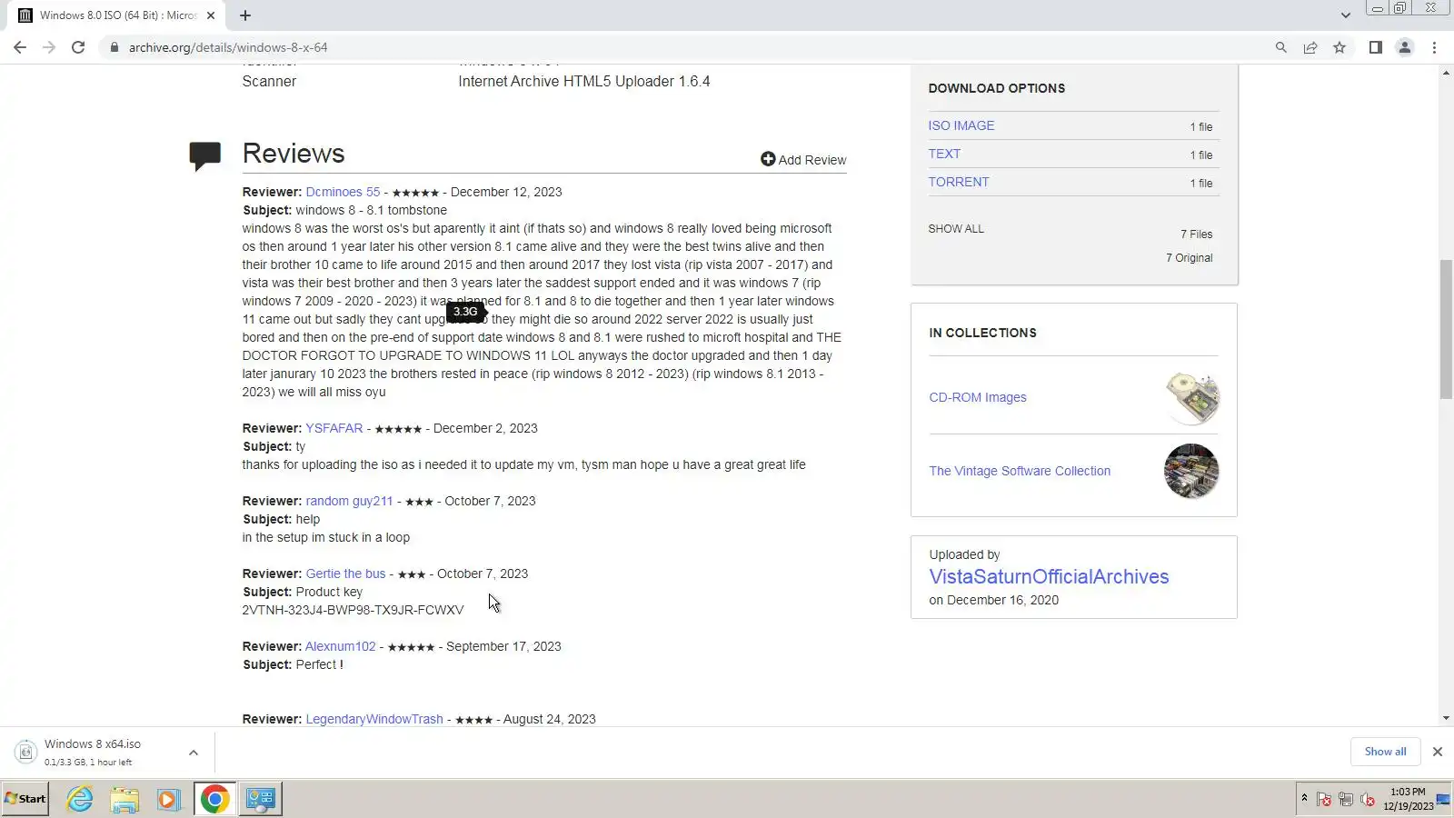This screenshot has width=1454, height=818.
Task: Open the Windows Start menu
Action: (25, 799)
